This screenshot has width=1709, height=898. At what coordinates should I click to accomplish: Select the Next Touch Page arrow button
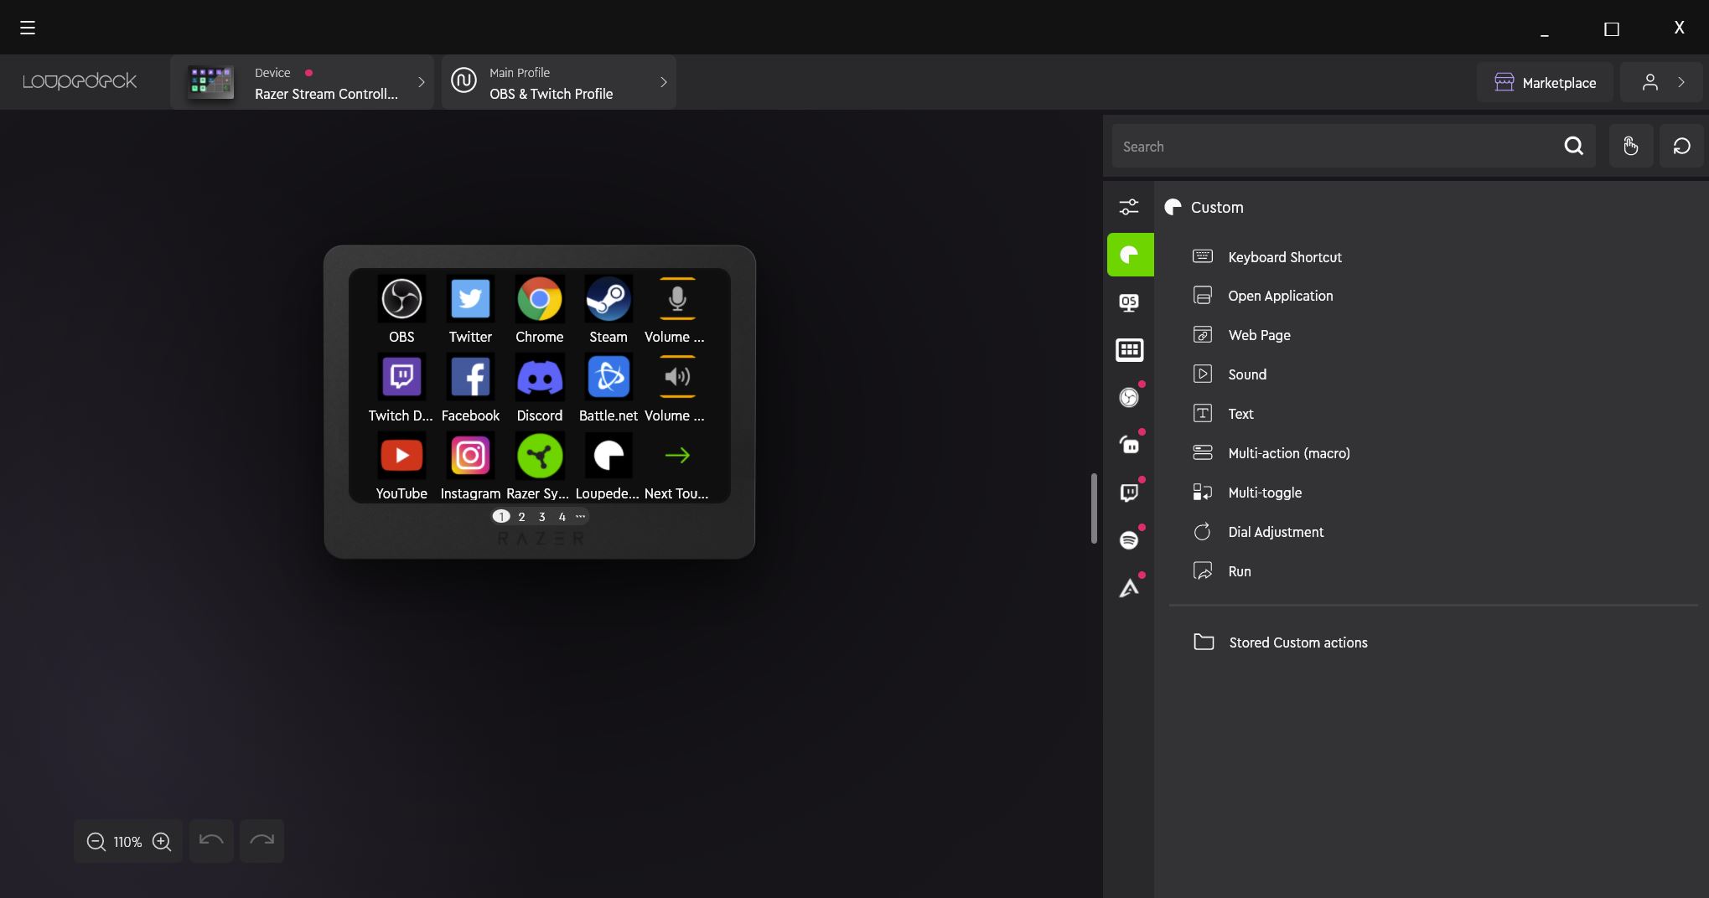pyautogui.click(x=677, y=456)
